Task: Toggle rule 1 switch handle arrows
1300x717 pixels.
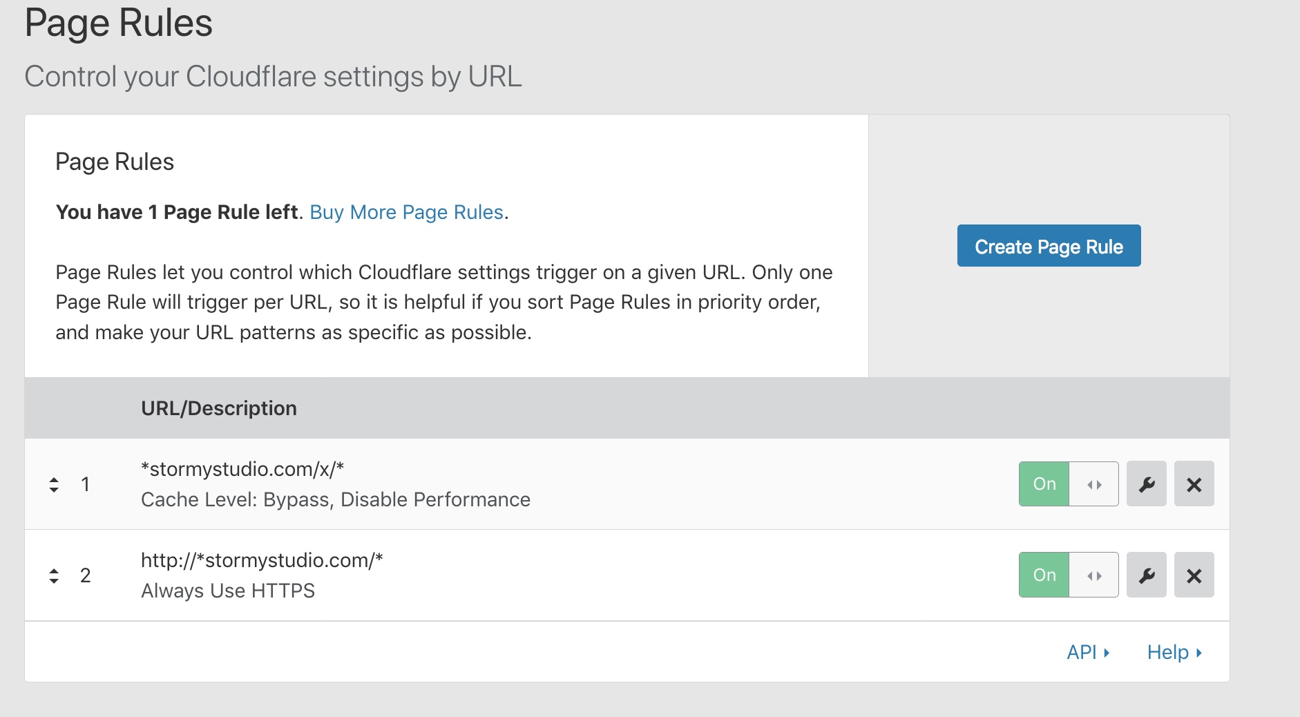Action: [x=1093, y=484]
